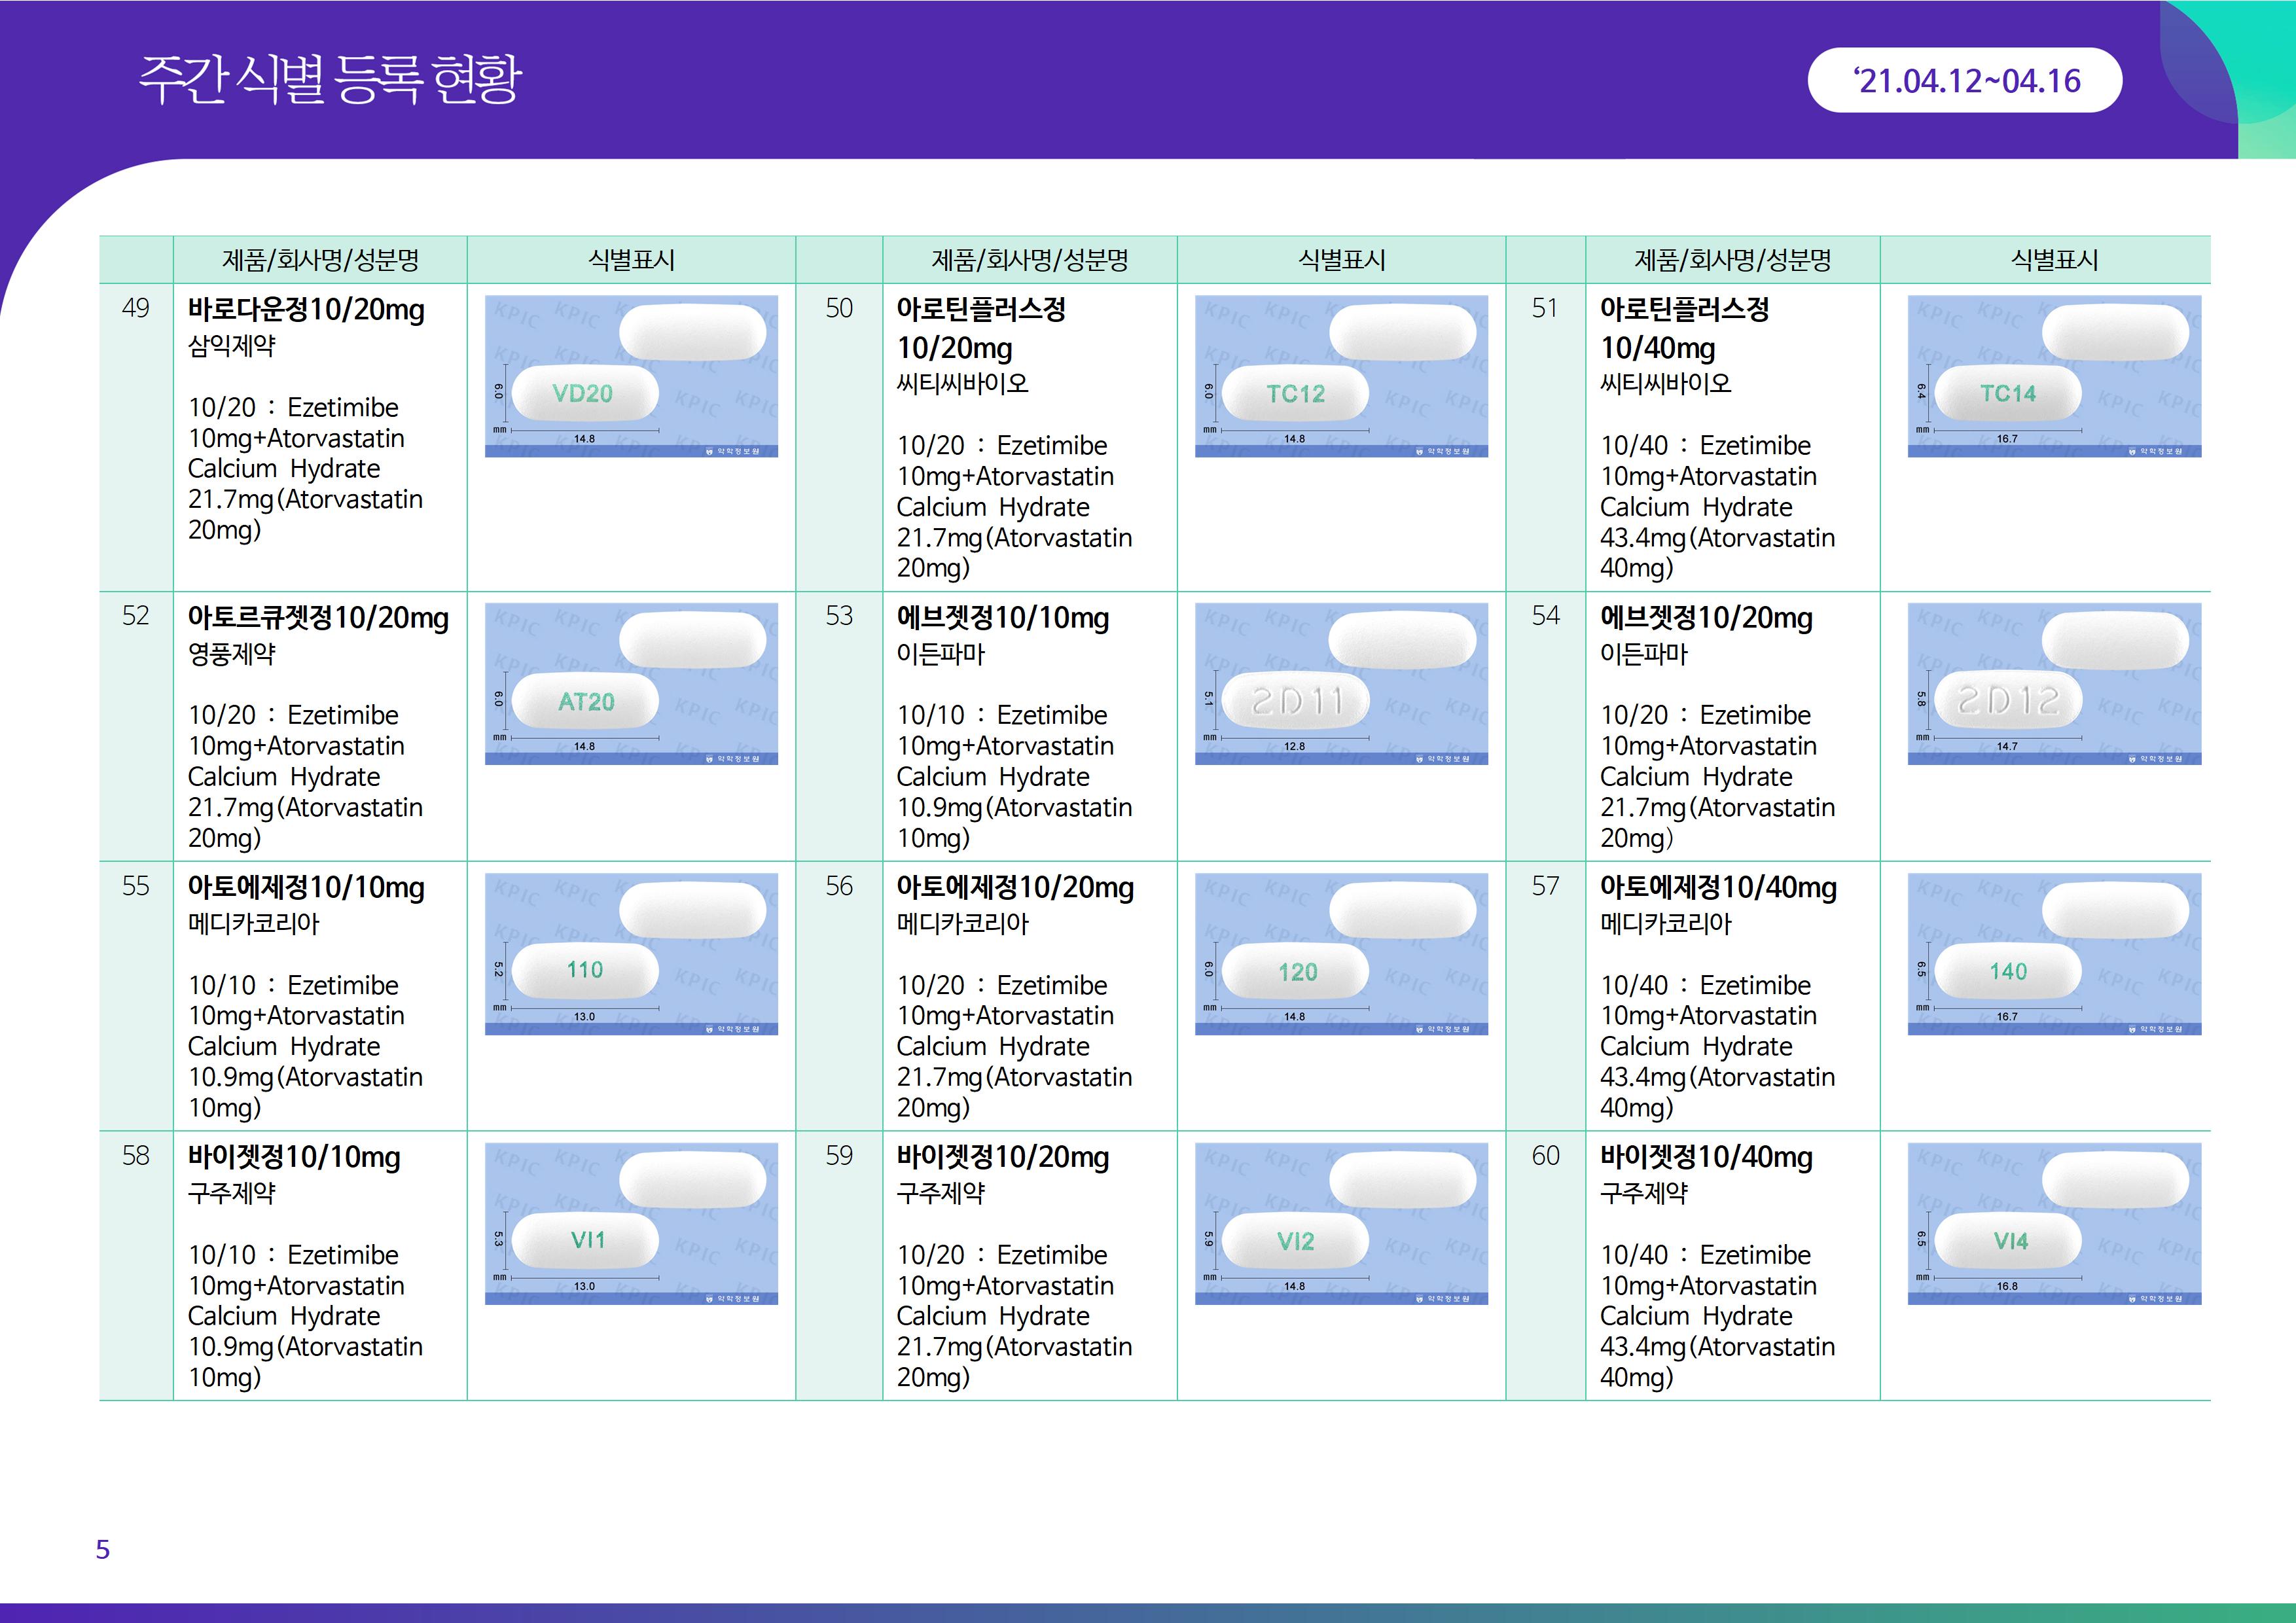Click the TC14 pill identification image

[2054, 376]
